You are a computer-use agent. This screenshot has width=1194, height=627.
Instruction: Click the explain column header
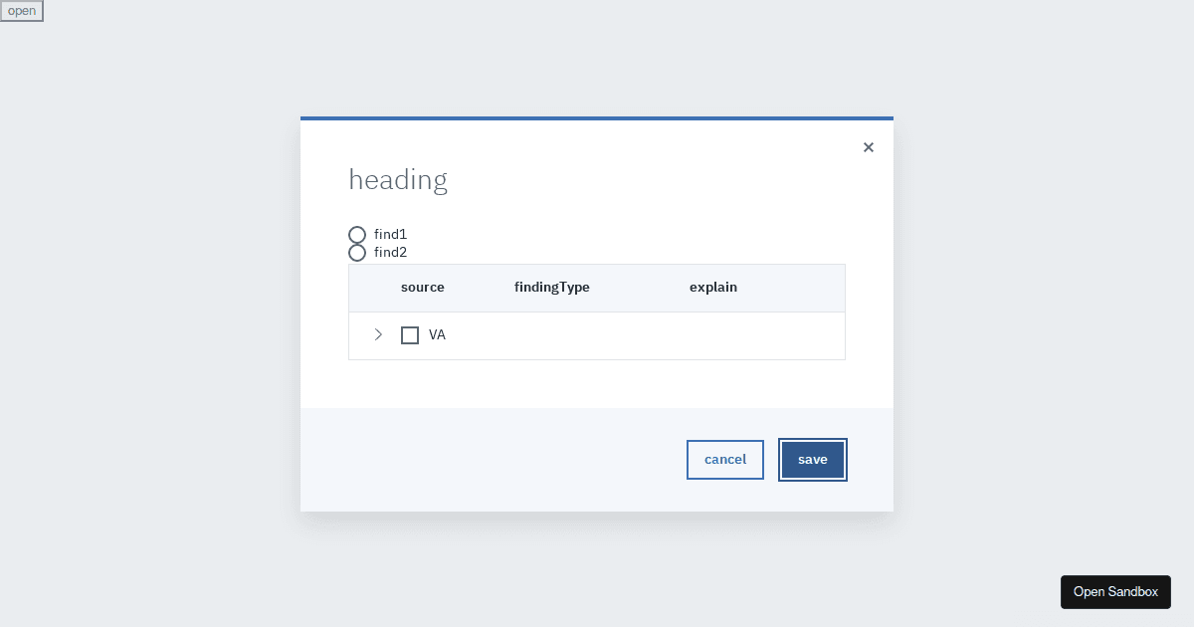(712, 288)
